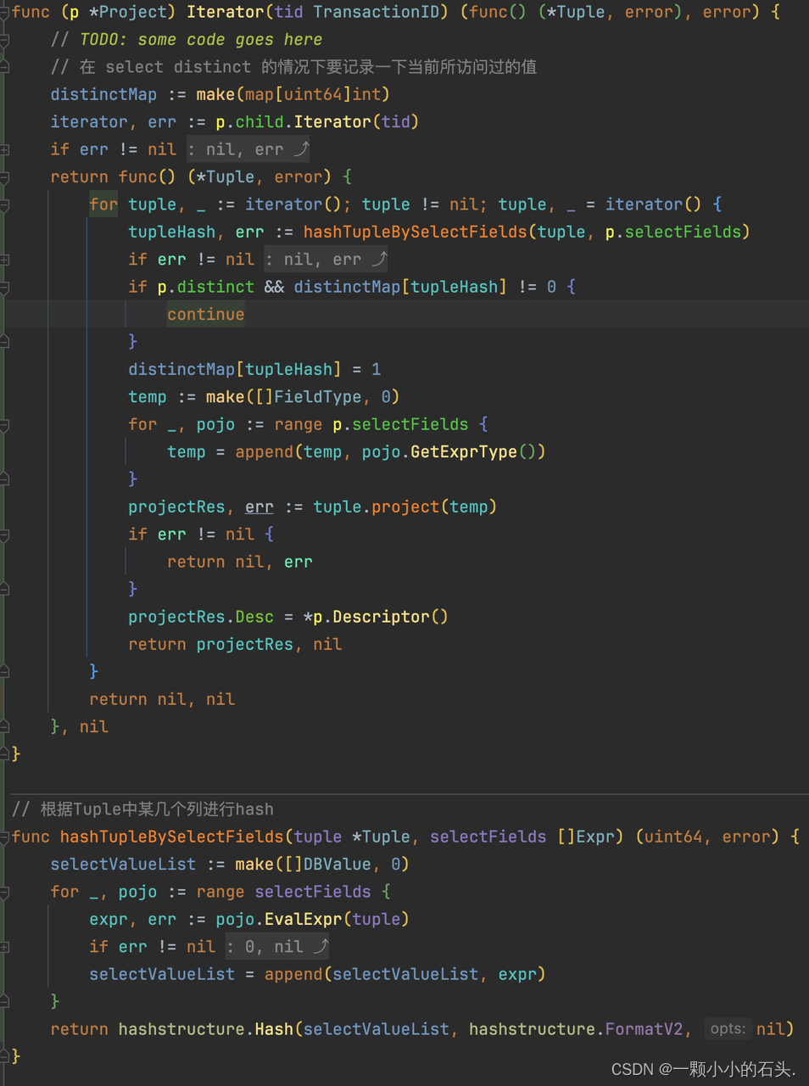The height and width of the screenshot is (1086, 809).
Task: Click function name in 'func hashTupleBySelectFields' definition
Action: click(171, 837)
